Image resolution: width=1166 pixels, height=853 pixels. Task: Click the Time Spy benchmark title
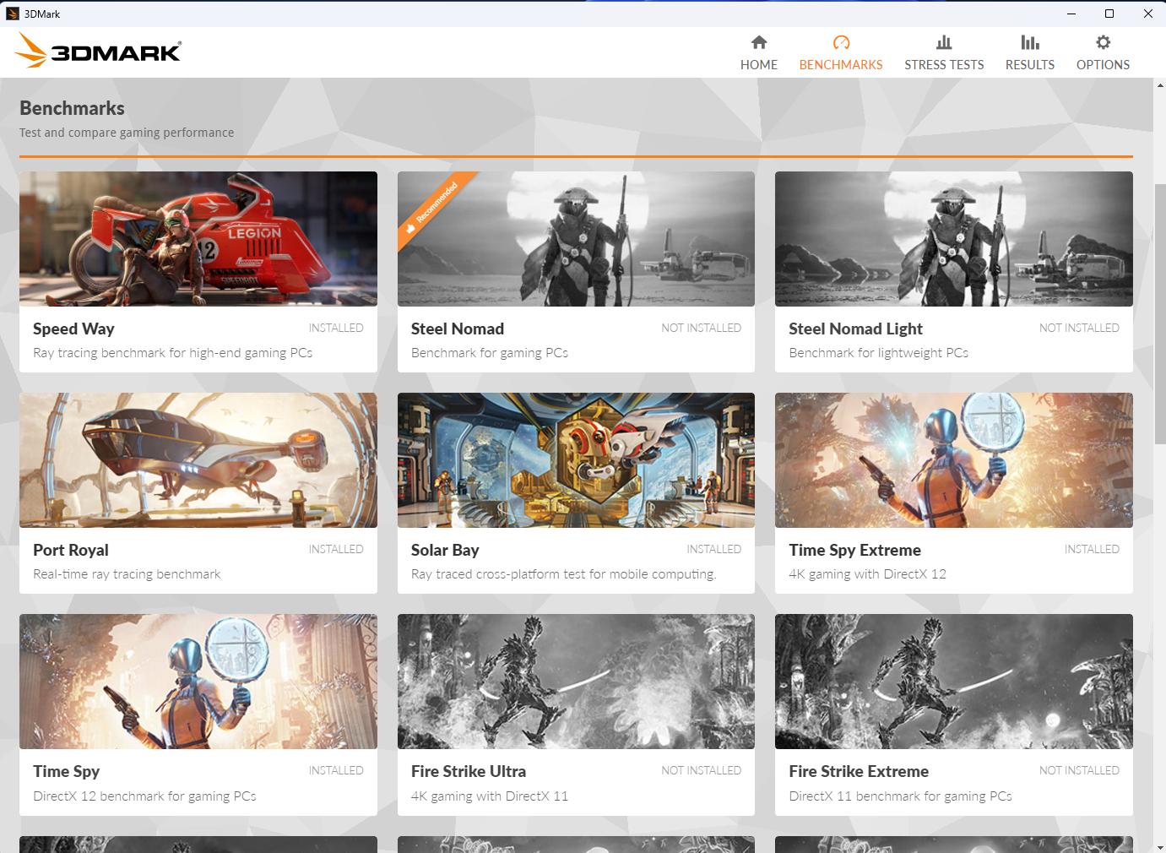66,771
